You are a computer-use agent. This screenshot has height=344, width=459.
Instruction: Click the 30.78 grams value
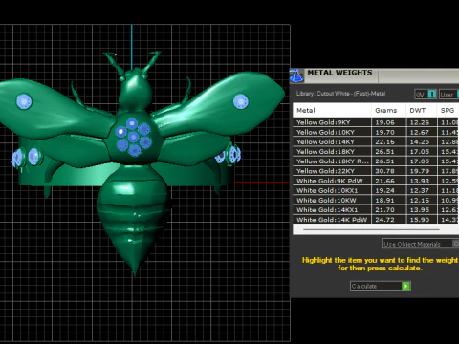tap(384, 171)
